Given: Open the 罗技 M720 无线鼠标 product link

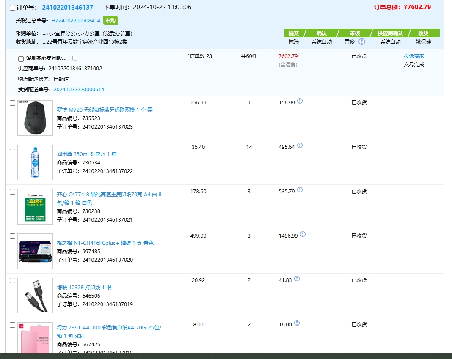Looking at the screenshot, I should [x=105, y=110].
